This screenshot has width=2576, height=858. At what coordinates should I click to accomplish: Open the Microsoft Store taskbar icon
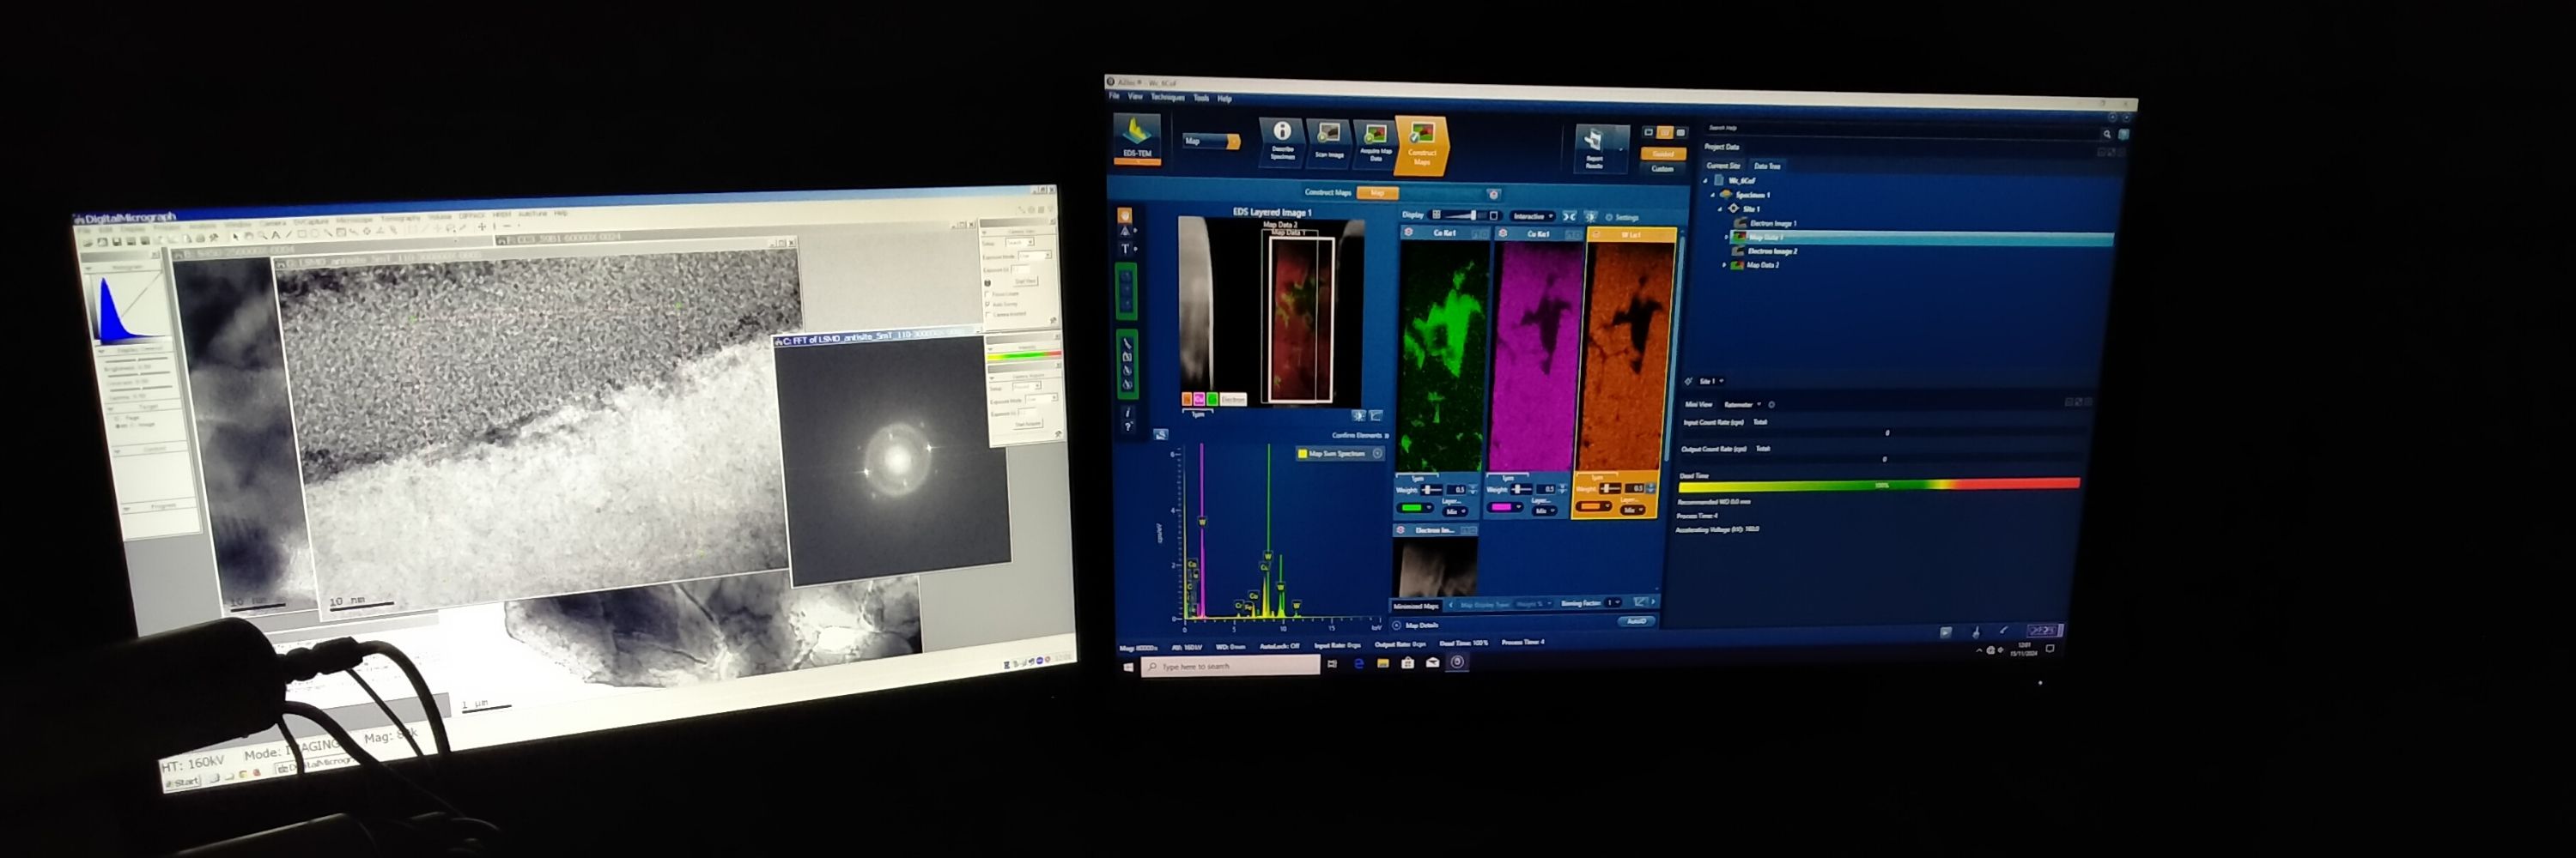[1408, 664]
